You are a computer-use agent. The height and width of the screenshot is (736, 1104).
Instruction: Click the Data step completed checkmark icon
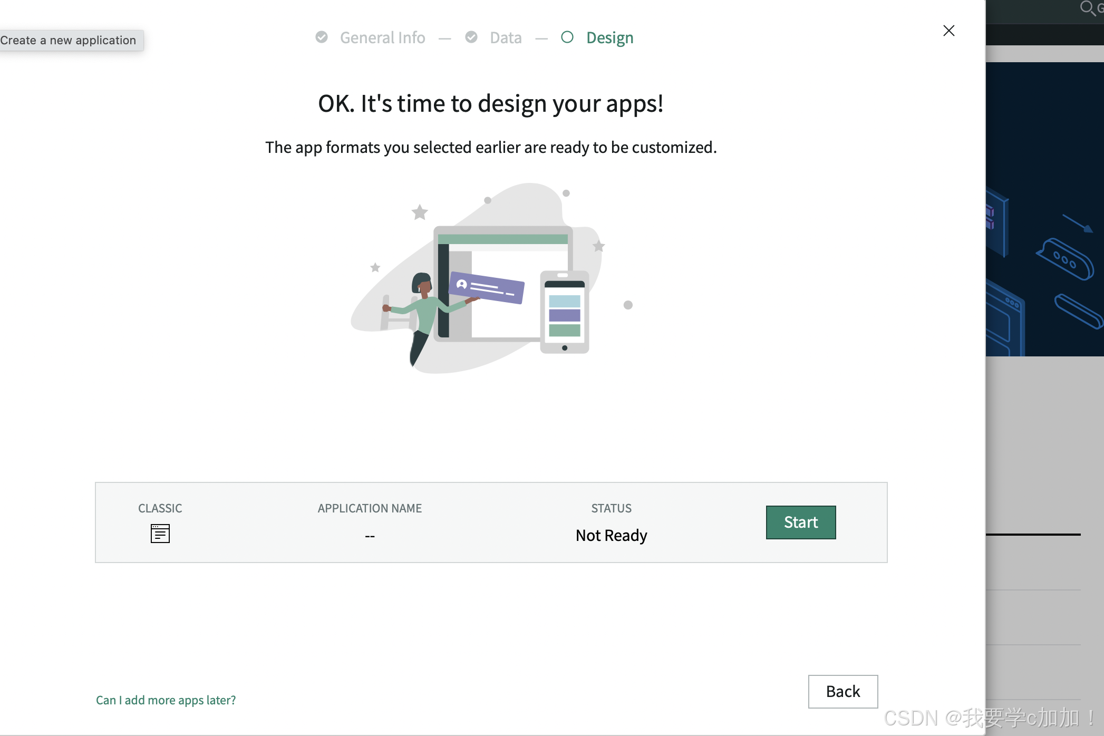(x=471, y=37)
